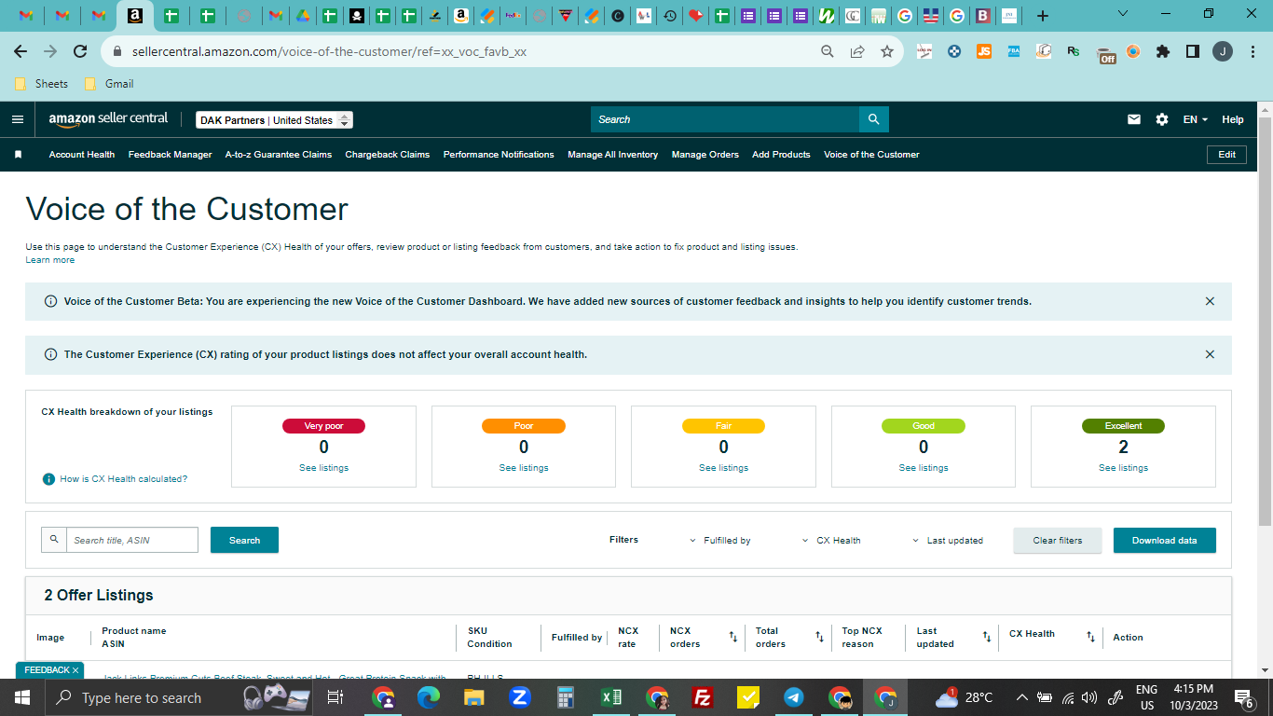This screenshot has width=1273, height=716.
Task: Open the page zoom magnifier in address bar
Action: 827,52
